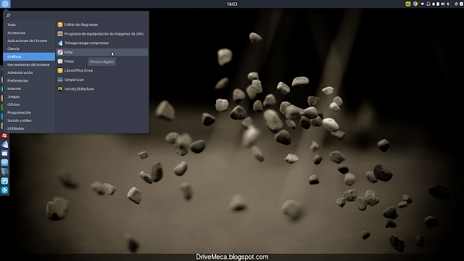Select the Programación category
Image resolution: width=464 pixels, height=261 pixels.
29,112
